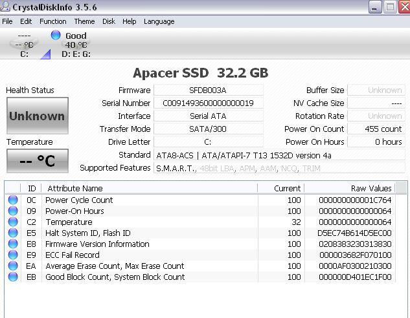
Task: Click current value 32 in Temperature row
Action: click(x=296, y=222)
